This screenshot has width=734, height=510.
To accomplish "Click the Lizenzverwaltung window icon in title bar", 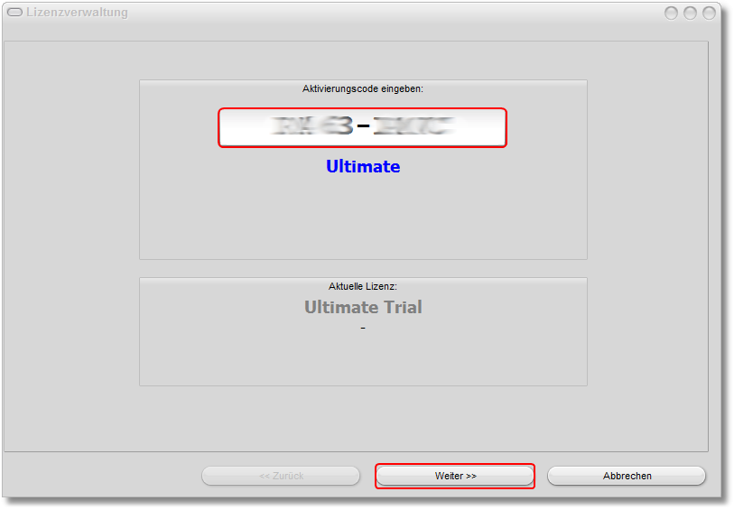I will [x=14, y=14].
